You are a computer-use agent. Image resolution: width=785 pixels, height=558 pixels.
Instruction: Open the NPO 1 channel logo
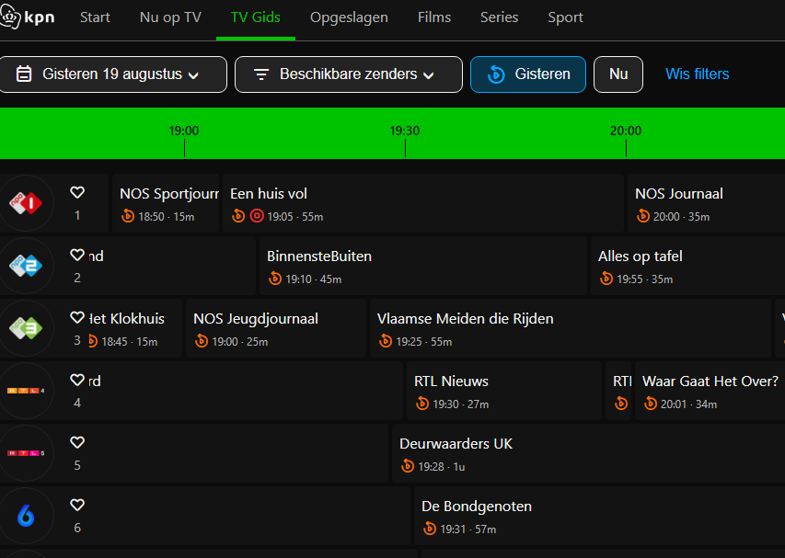pyautogui.click(x=26, y=203)
